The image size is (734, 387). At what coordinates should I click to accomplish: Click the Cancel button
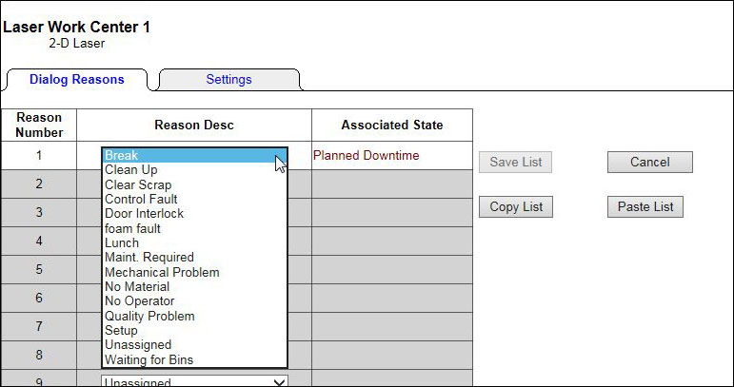(x=649, y=163)
